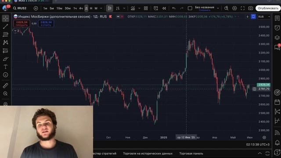The image size is (281, 158).
Task: Open chart settings via hexagon gear icon
Action: pyautogui.click(x=234, y=8)
